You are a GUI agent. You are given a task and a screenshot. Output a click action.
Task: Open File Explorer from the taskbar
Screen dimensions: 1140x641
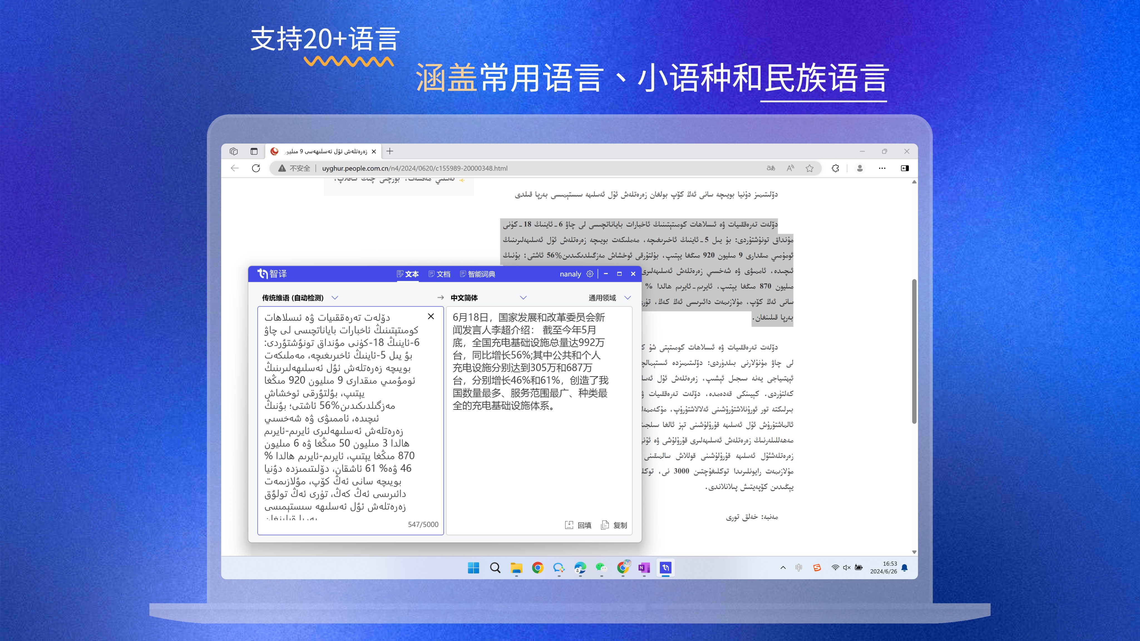coord(516,568)
